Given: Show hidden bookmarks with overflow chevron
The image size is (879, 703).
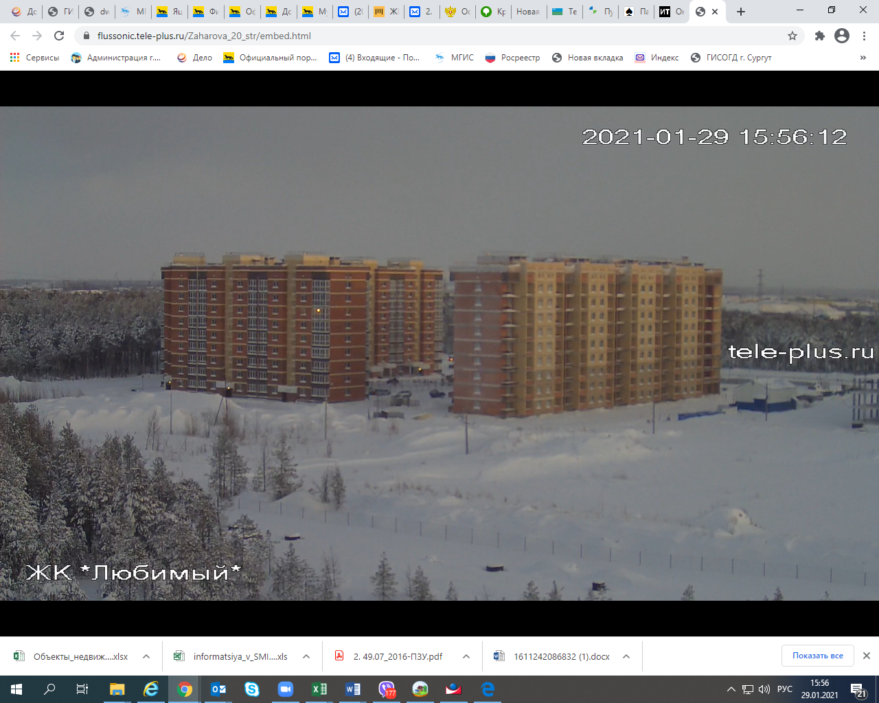Looking at the screenshot, I should (x=863, y=58).
